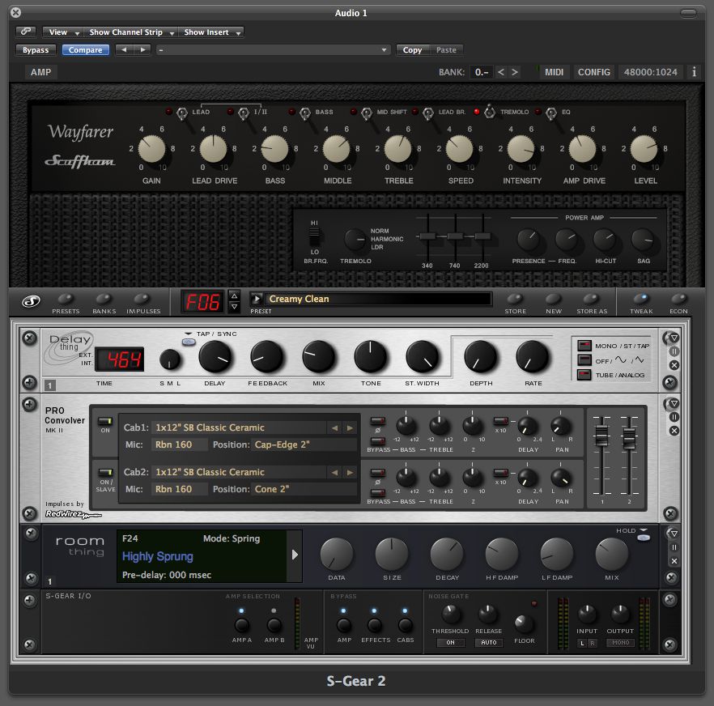Click the info icon beside 48000:1024

694,72
